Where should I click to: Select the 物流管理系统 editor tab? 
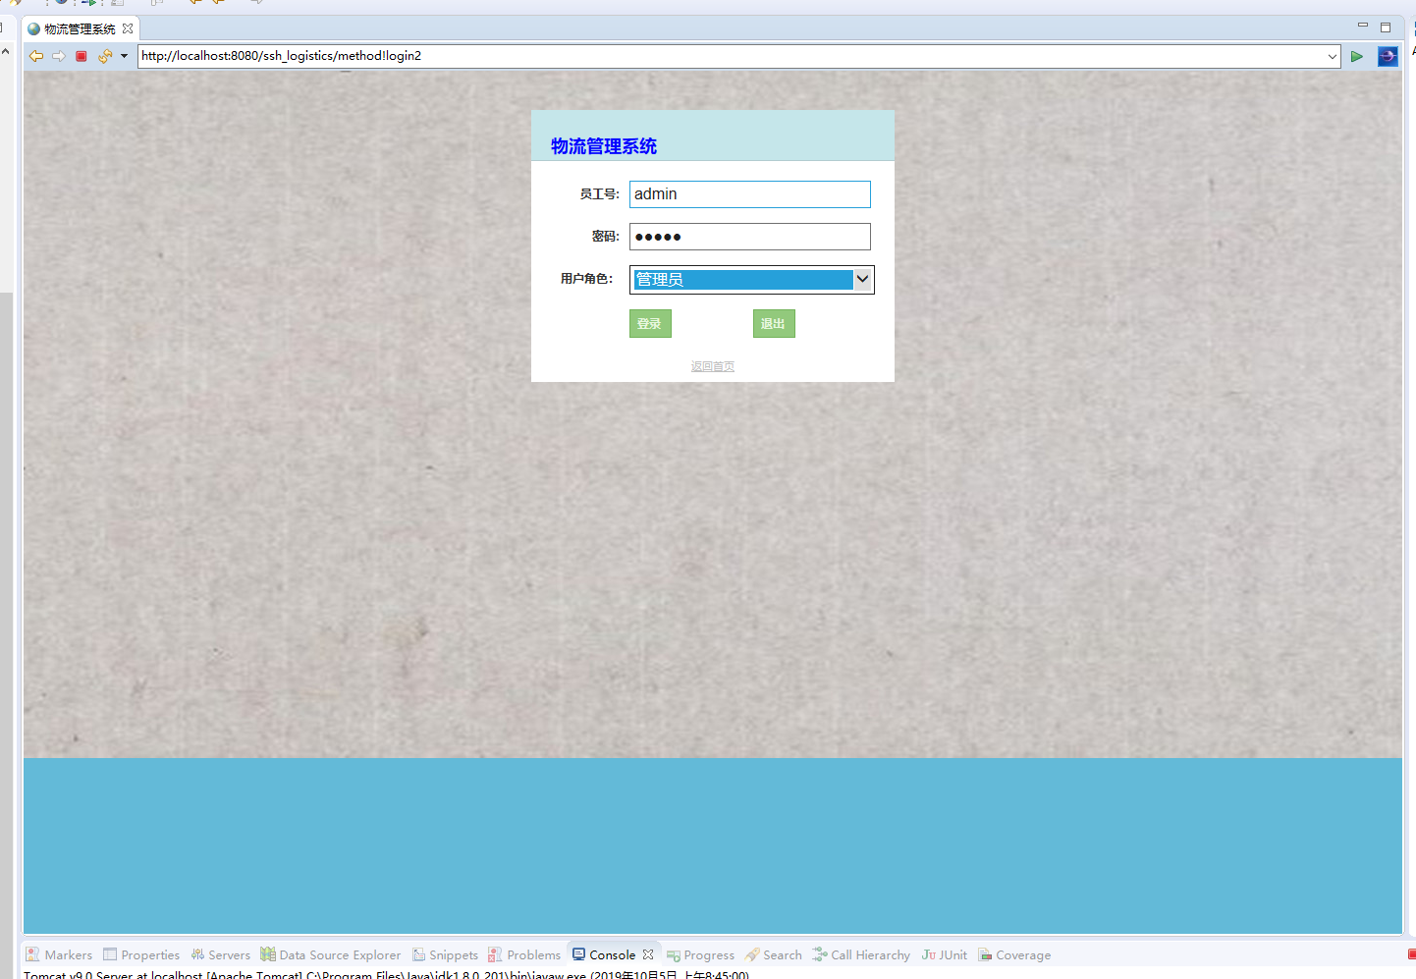click(x=80, y=28)
